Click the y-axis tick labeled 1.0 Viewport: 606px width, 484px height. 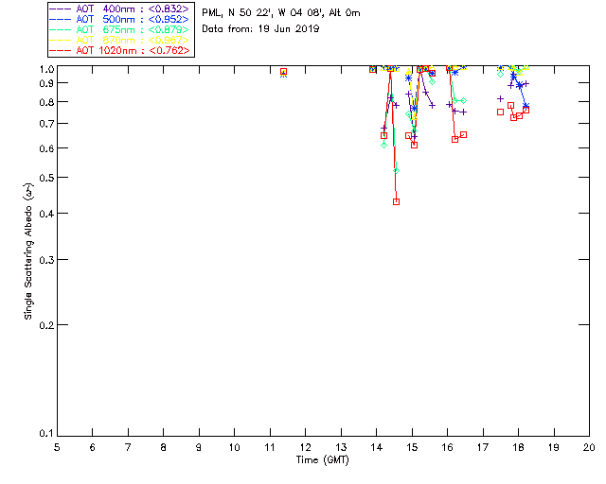(x=44, y=69)
